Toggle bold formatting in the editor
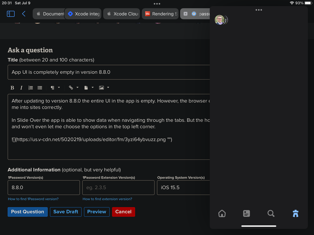This screenshot has width=314, height=235. point(12,88)
